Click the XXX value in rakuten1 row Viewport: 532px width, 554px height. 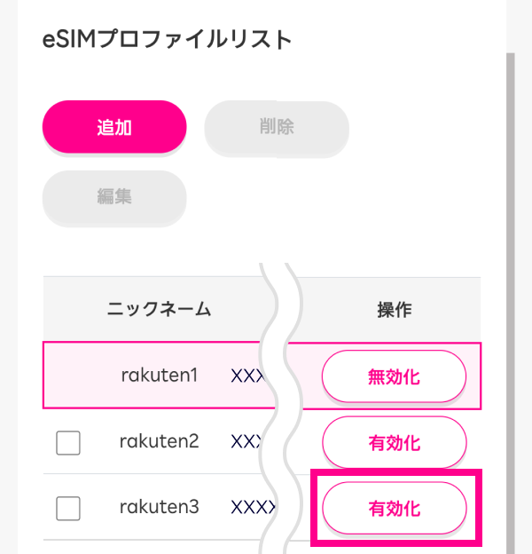coord(246,376)
